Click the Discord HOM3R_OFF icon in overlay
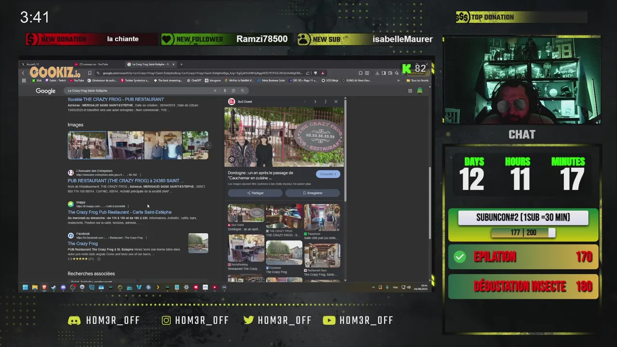The width and height of the screenshot is (617, 347). (x=74, y=320)
